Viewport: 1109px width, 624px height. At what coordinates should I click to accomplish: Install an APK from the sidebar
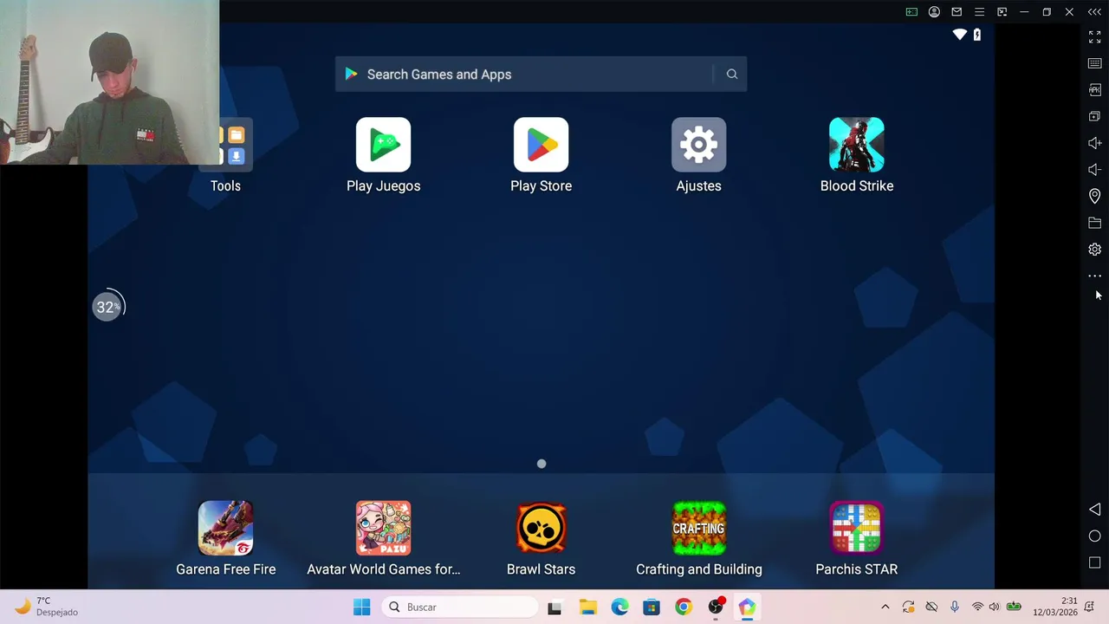[1094, 90]
